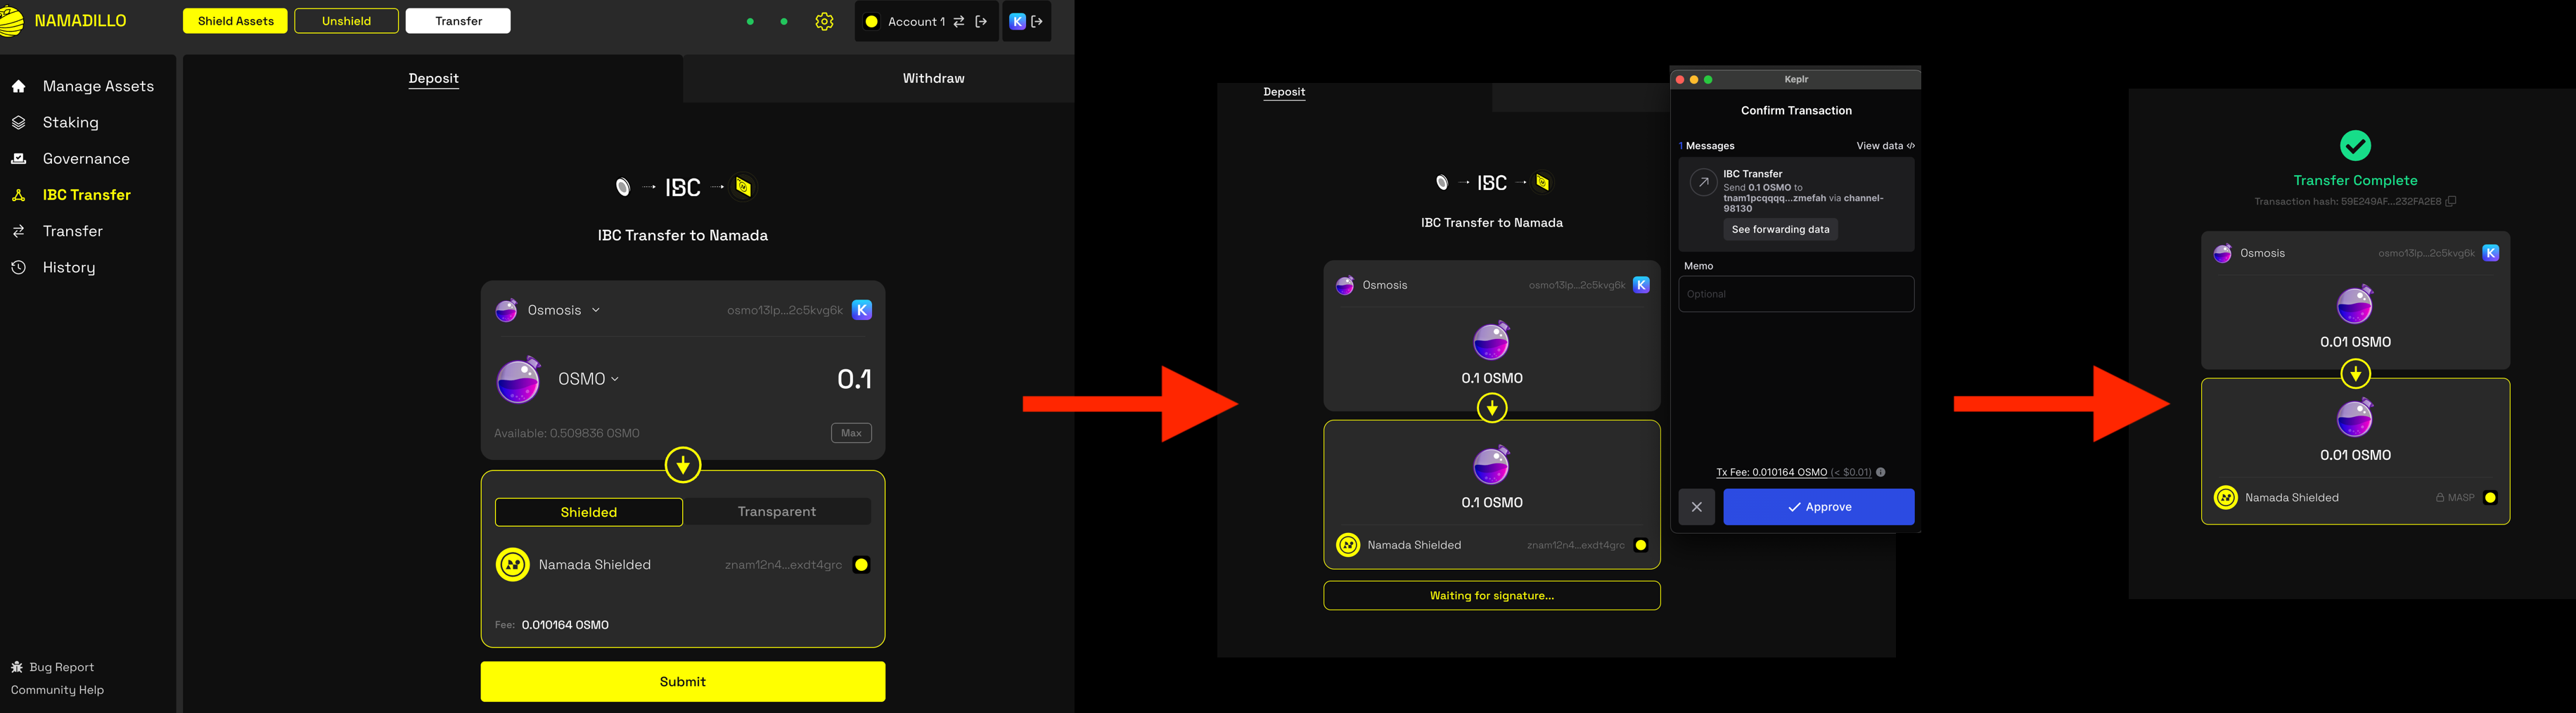The image size is (2576, 713).
Task: Click the Osmosis chain icon in deposit form
Action: point(507,310)
